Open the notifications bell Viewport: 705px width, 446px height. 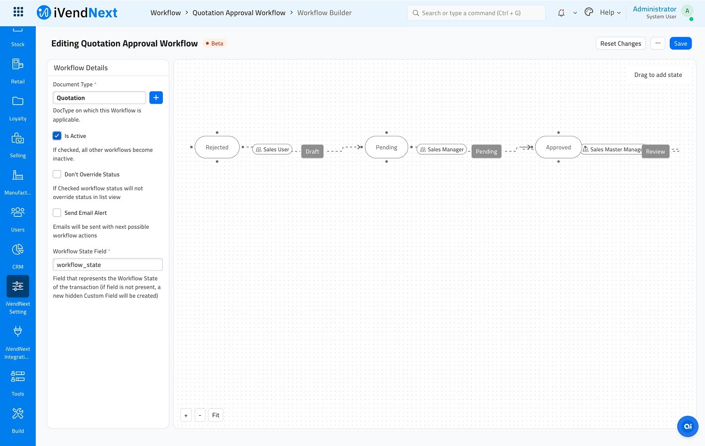[561, 13]
